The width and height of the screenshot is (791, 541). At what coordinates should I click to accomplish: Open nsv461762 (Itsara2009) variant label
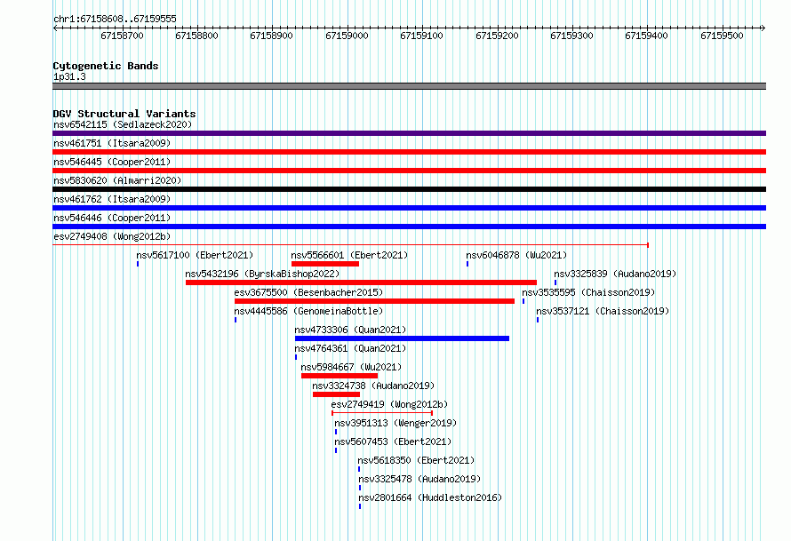112,199
